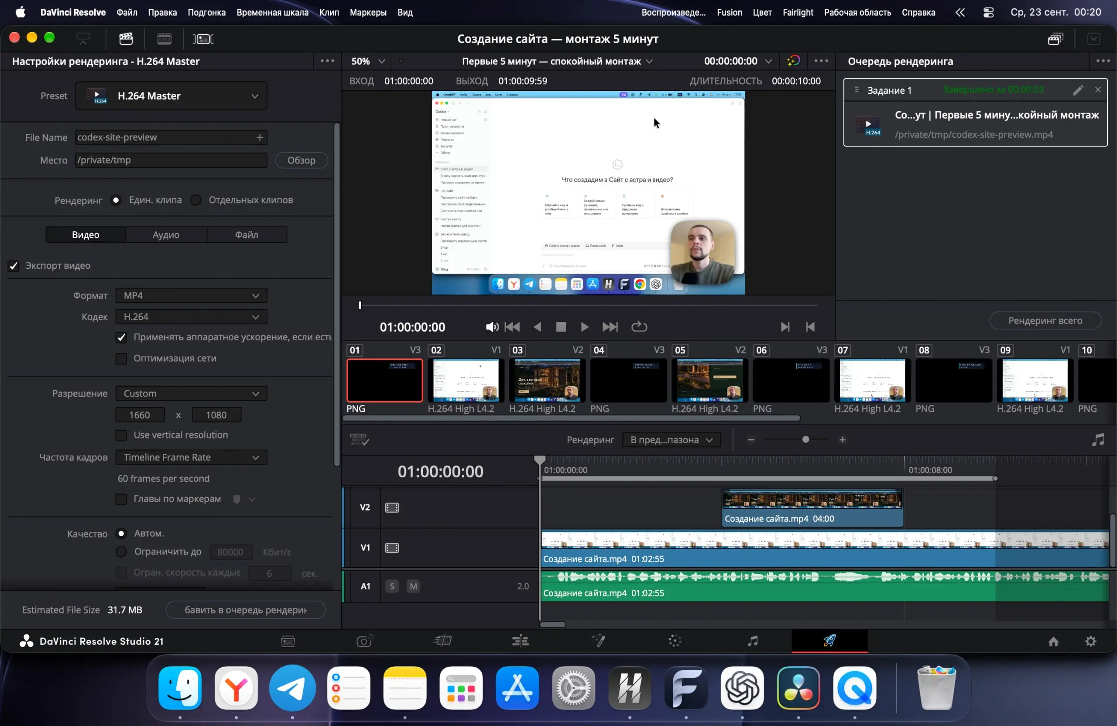Open the Временная шкала menu
The image size is (1117, 726).
pos(272,12)
